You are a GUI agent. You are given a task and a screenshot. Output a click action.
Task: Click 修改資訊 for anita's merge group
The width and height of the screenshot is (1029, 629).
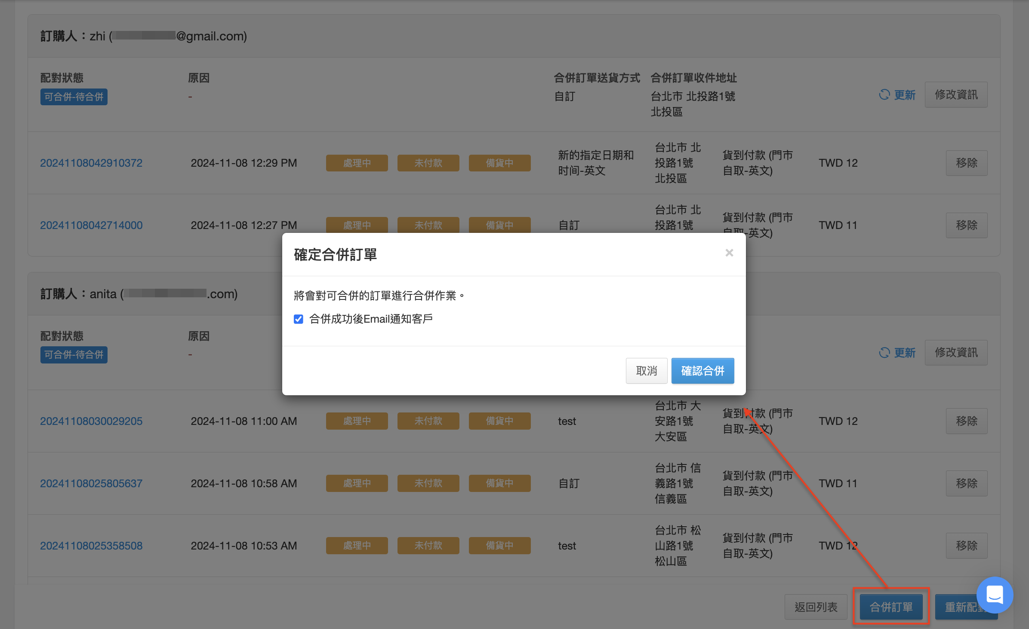tap(956, 353)
